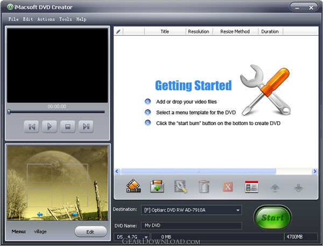Click the Duration column header
This screenshot has width=323, height=246.
pos(270,31)
